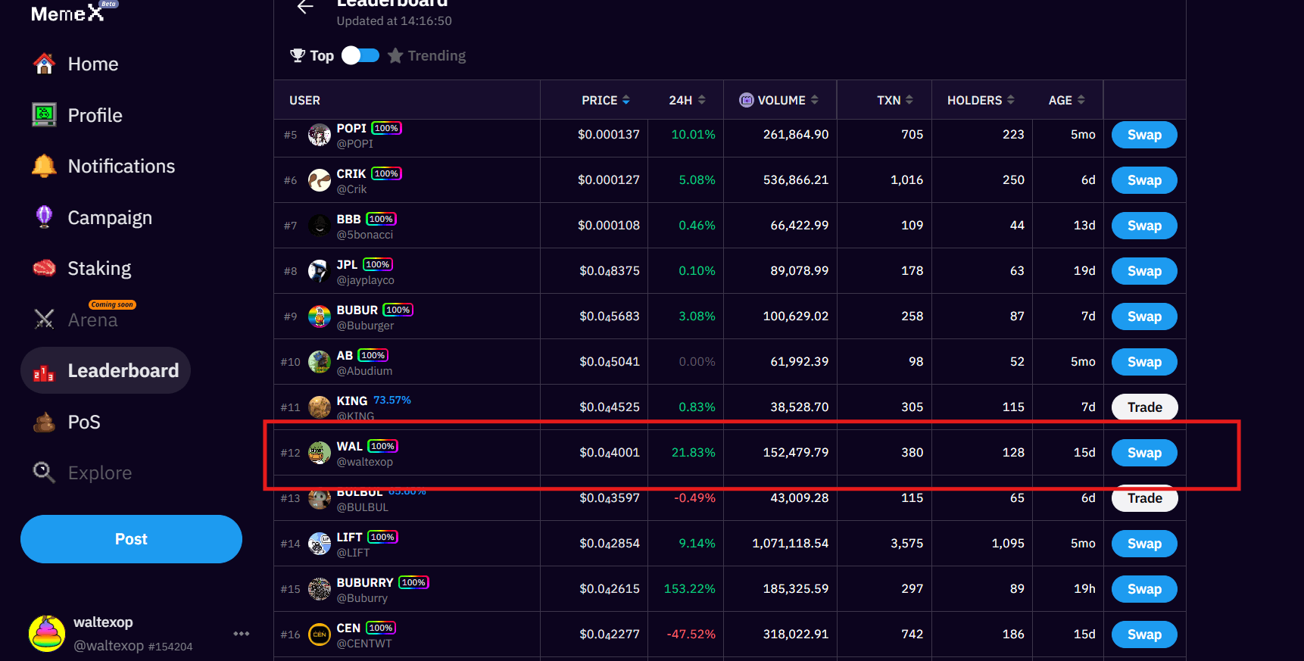Click the PoS poop icon
Screen dimensions: 1304x661
click(44, 422)
